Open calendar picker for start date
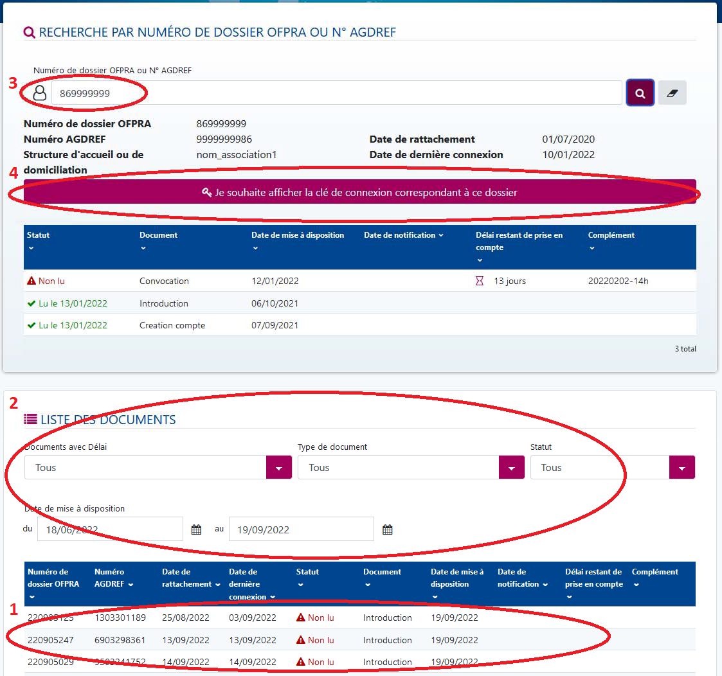This screenshot has width=722, height=676. tap(197, 529)
